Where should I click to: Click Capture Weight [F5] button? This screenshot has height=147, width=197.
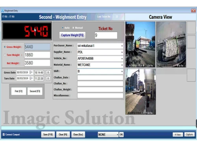click(x=72, y=35)
